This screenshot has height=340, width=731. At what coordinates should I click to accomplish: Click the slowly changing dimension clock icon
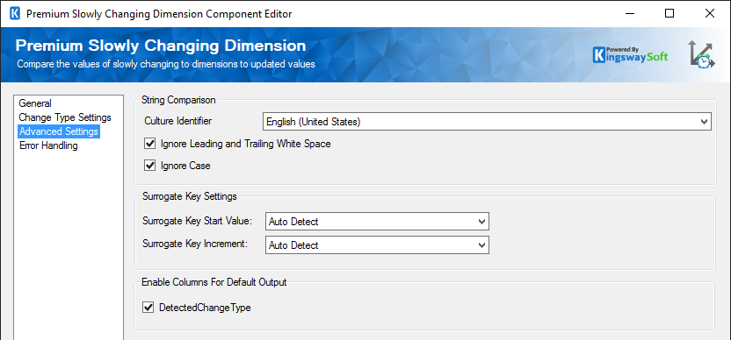pos(701,55)
